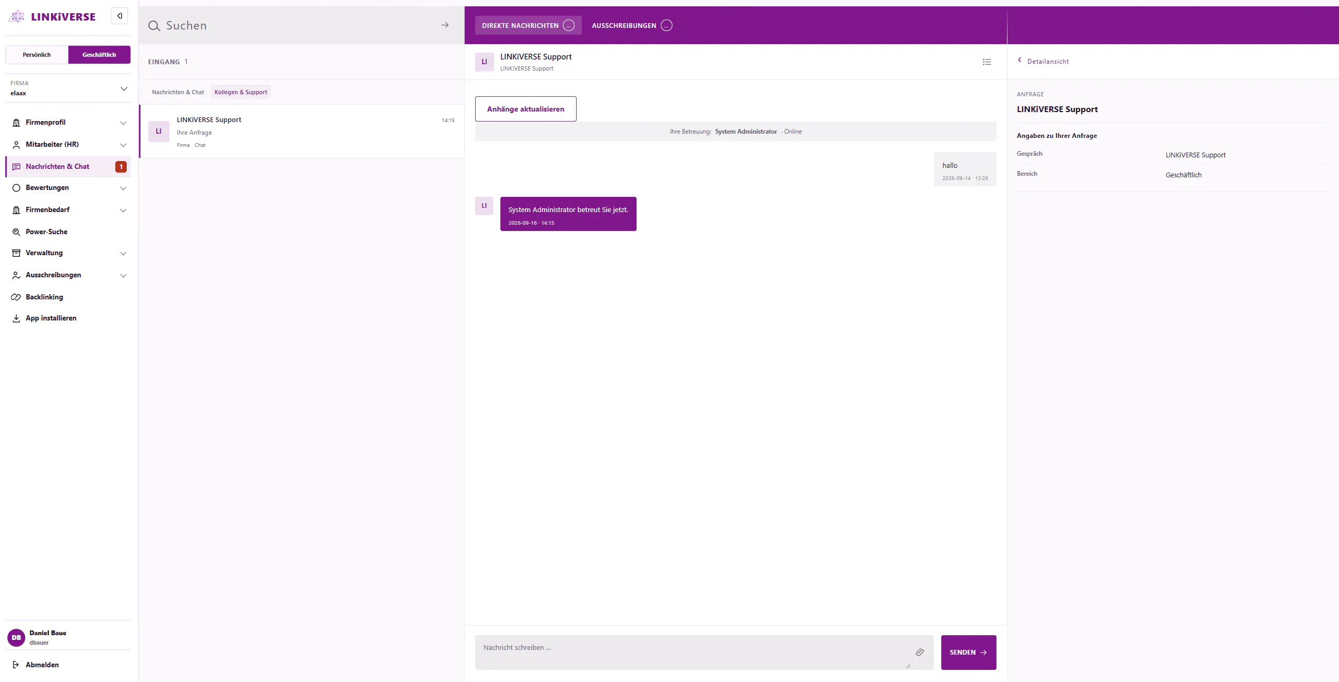Click the Ausschreibungen person icon
Viewport: 1339px width, 682px height.
click(x=16, y=275)
